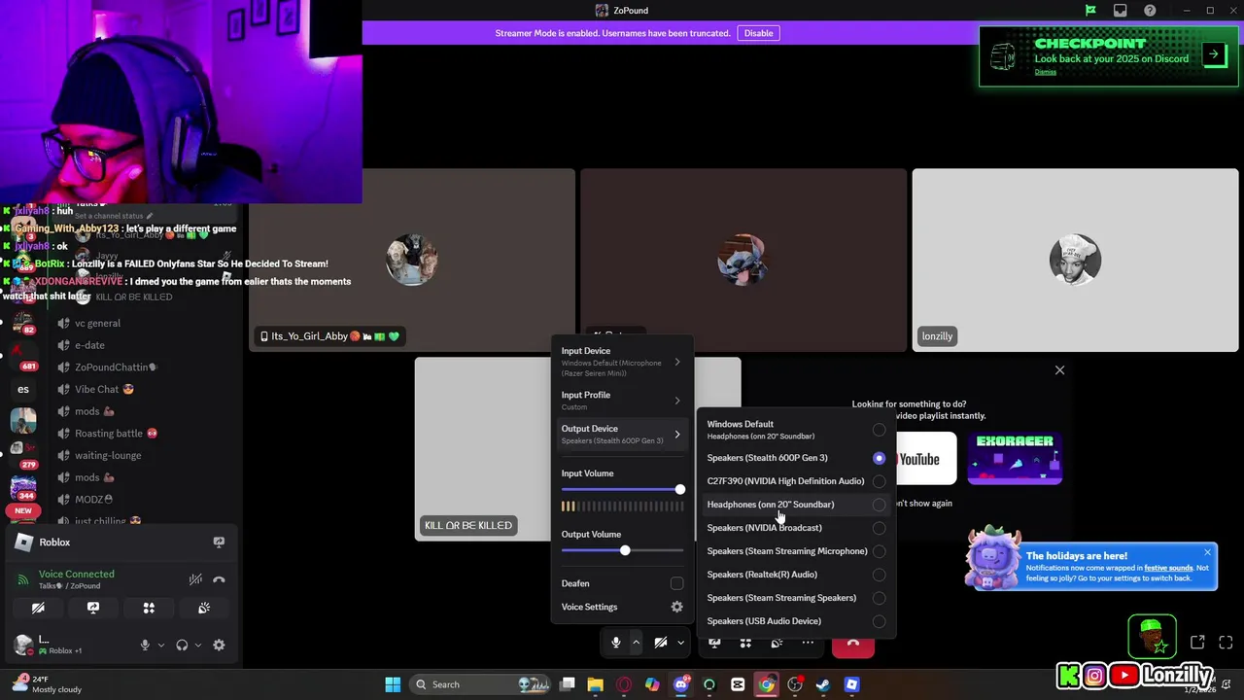Expand microphone options arrow in user panel
The height and width of the screenshot is (700, 1244).
click(x=161, y=645)
